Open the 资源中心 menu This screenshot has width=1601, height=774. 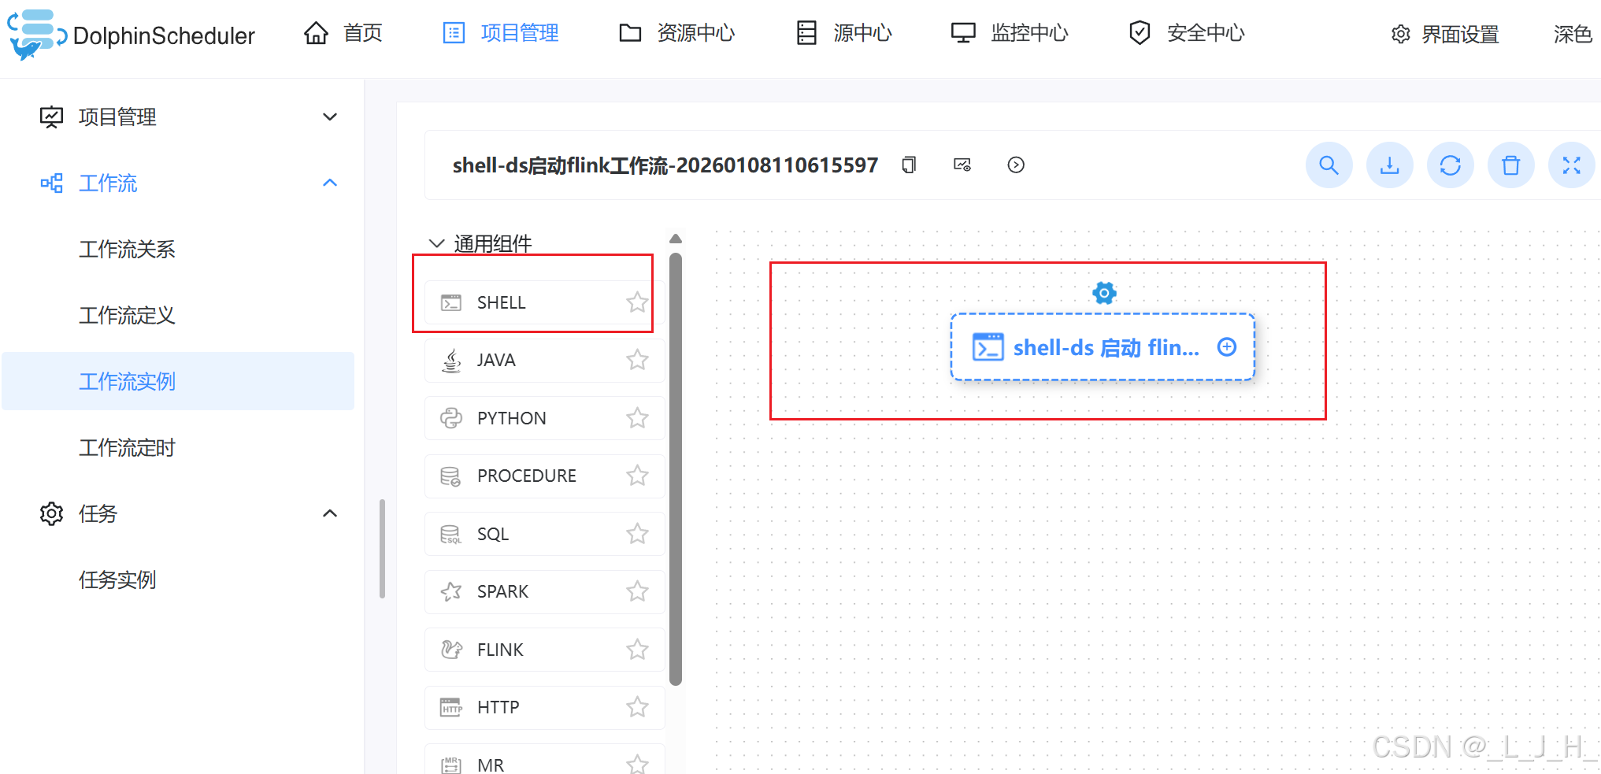tap(677, 33)
